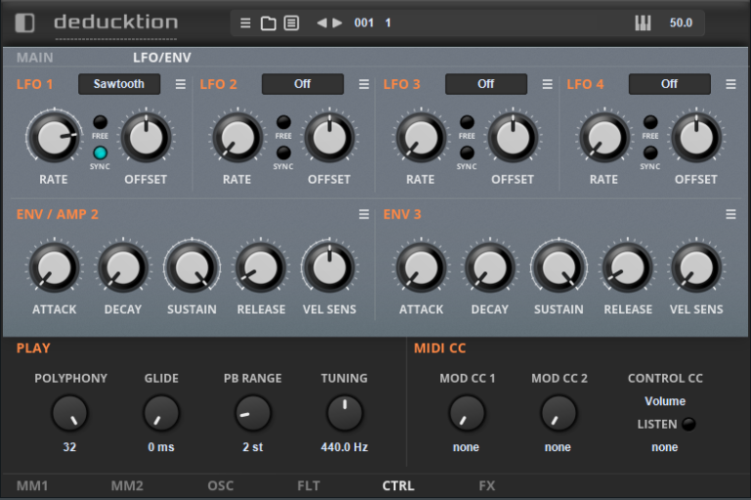Open ENV 3 options menu icon
Image resolution: width=751 pixels, height=500 pixels.
(x=730, y=214)
